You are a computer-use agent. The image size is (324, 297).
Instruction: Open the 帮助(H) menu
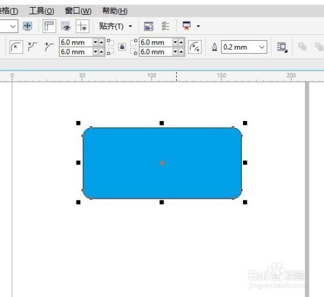coord(115,10)
